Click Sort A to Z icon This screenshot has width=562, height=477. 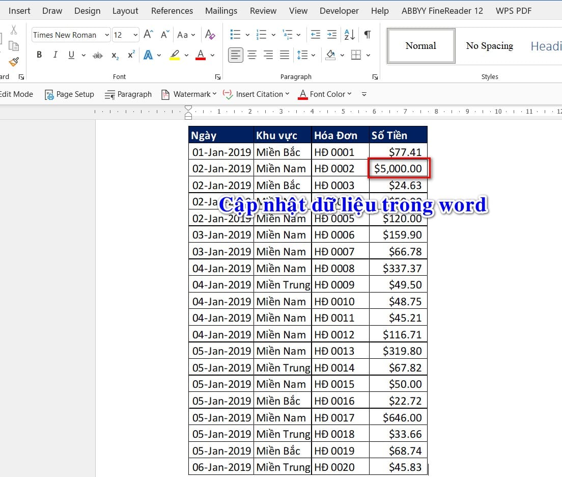[349, 35]
